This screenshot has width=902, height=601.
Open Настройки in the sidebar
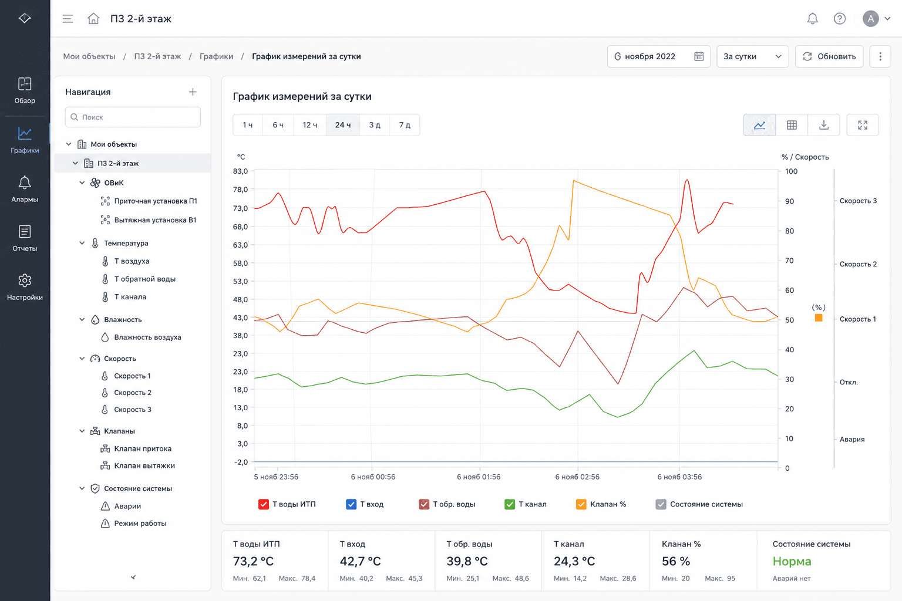coord(25,288)
